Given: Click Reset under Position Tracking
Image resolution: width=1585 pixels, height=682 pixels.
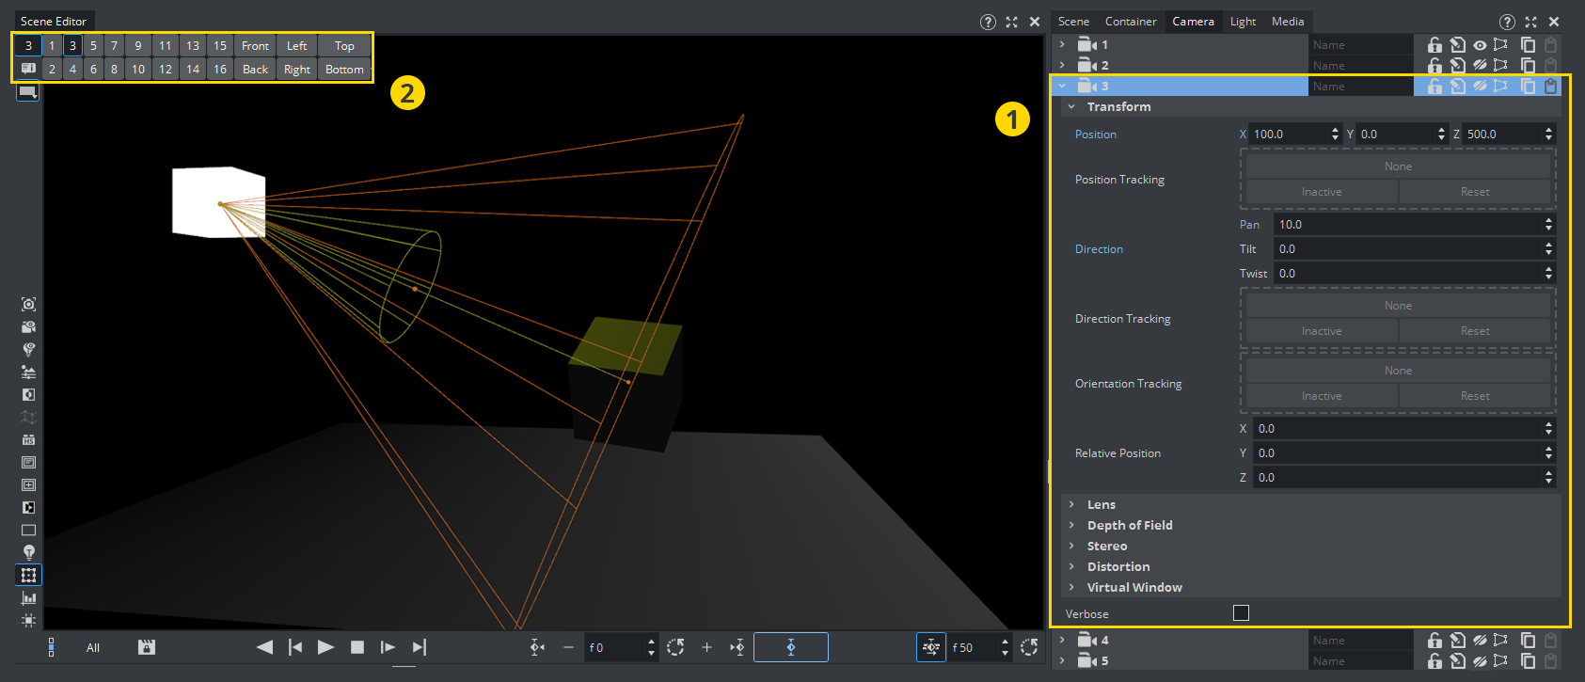Looking at the screenshot, I should pyautogui.click(x=1474, y=192).
